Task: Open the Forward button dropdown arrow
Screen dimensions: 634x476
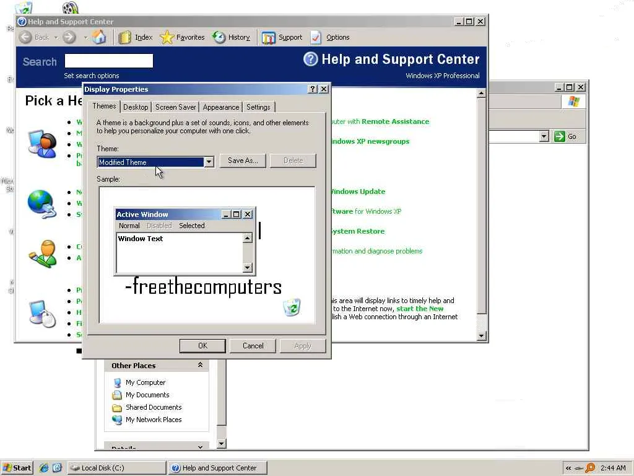Action: (85, 38)
